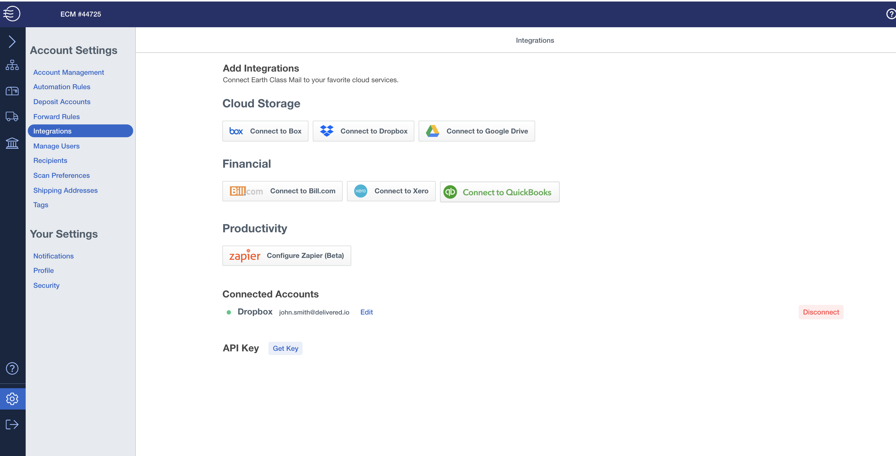This screenshot has height=456, width=896.
Task: Open the settings gear icon
Action: tap(13, 399)
